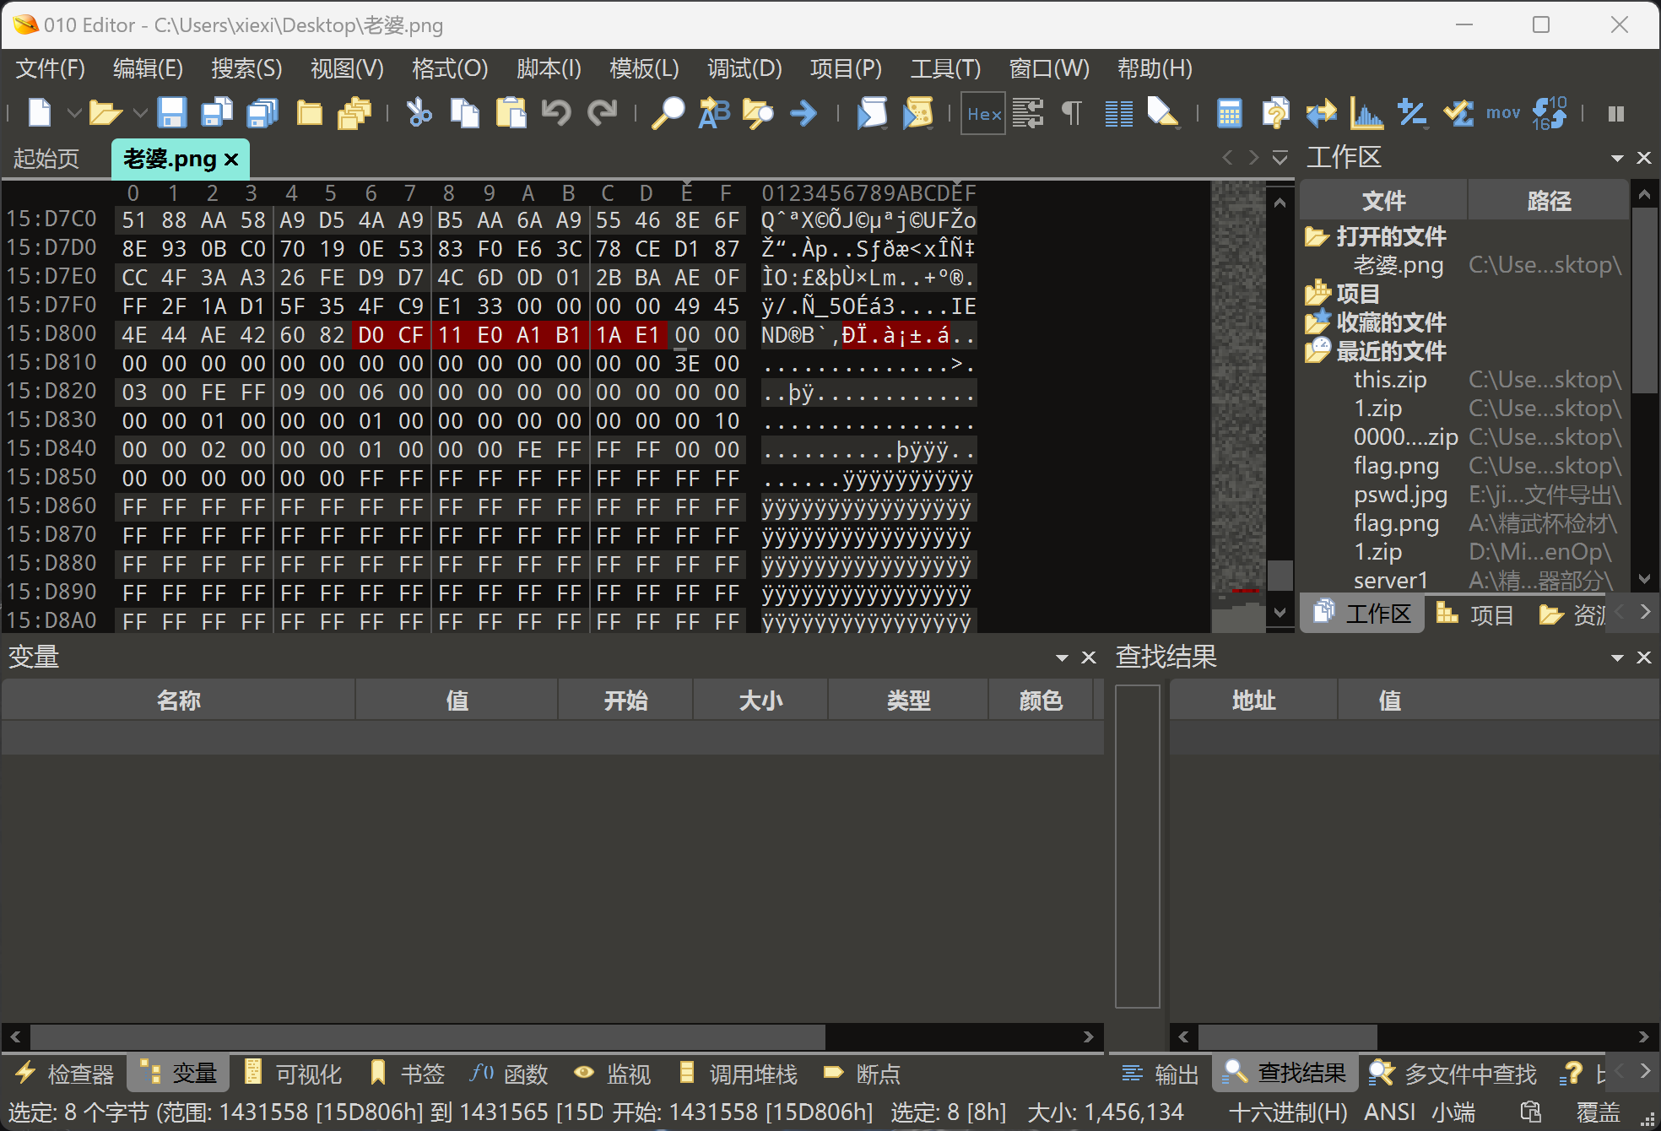Open Find with the magnifier icon

click(668, 112)
